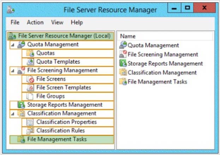Viewport: 220px width, 155px height.
Task: Click the File Screen Templates node icon
Action: coord(30,88)
